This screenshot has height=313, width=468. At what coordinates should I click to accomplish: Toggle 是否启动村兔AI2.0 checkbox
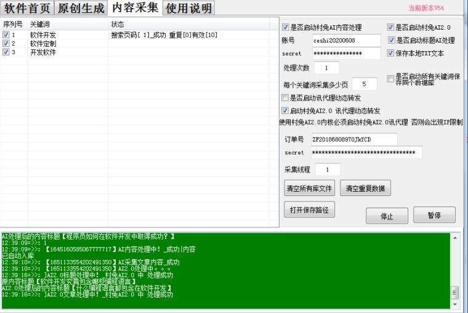(390, 27)
